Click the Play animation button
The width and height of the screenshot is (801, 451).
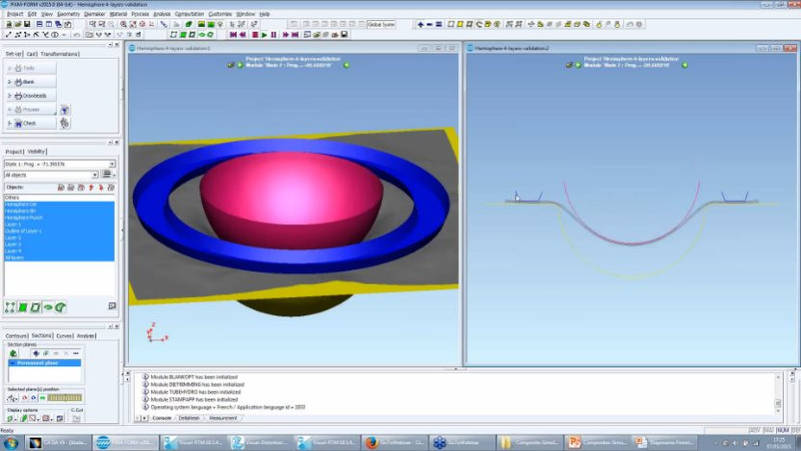[264, 35]
